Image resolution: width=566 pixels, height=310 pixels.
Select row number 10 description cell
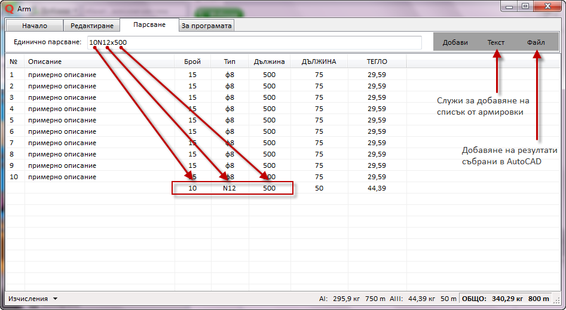click(62, 177)
